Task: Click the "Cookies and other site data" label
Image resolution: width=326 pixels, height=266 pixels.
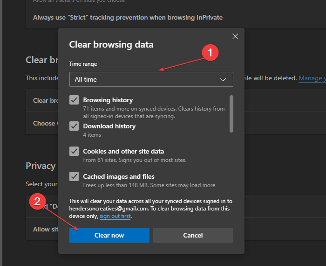Action: 123,151
